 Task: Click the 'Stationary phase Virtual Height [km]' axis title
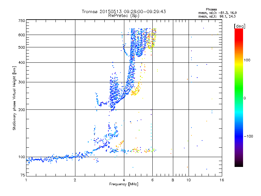coord(14,98)
